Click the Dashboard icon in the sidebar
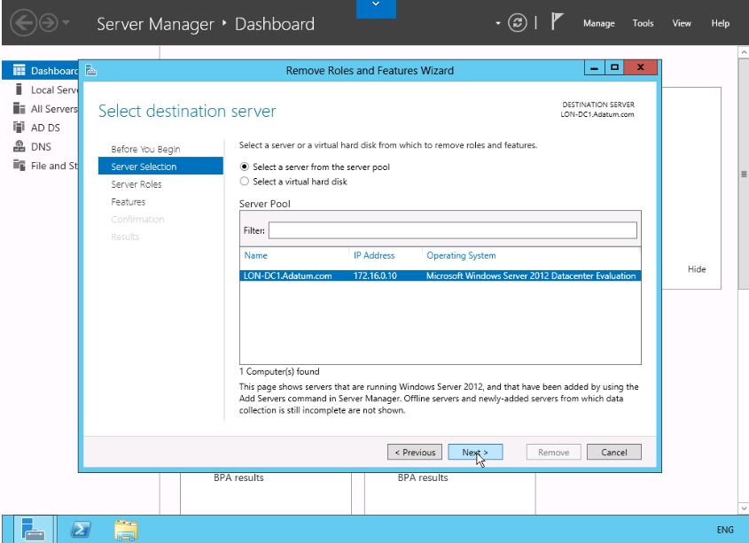 [x=20, y=71]
